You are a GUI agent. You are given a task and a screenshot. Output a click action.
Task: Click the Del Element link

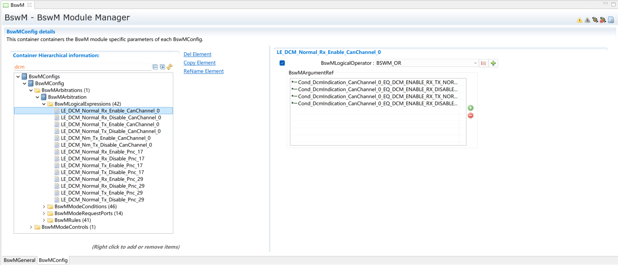click(x=197, y=54)
